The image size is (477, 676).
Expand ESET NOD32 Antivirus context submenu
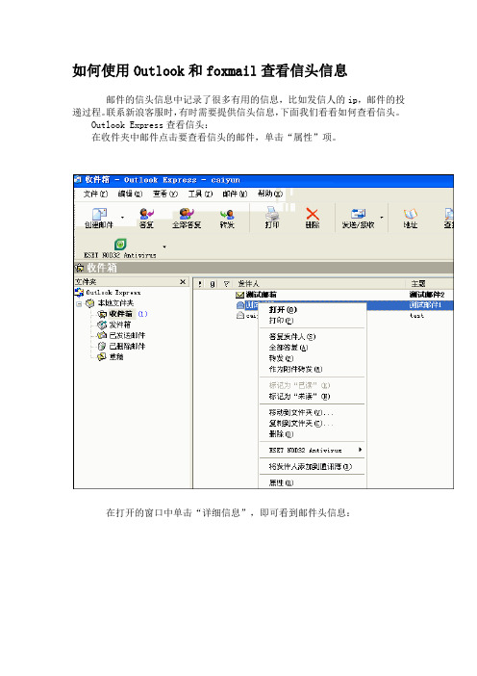[x=313, y=450]
